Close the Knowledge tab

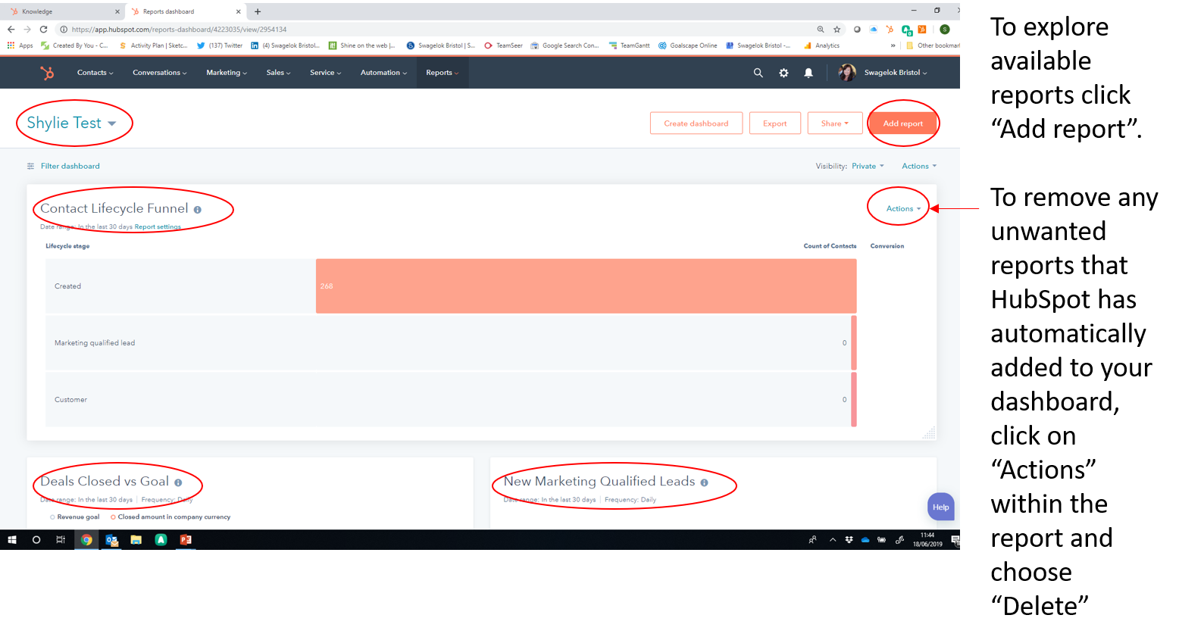[x=117, y=11]
